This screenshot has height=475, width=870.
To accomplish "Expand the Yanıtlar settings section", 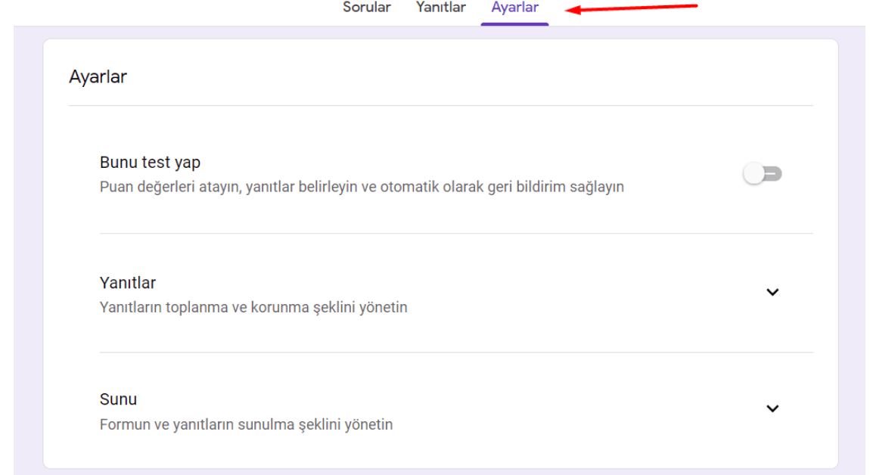I will tap(773, 292).
